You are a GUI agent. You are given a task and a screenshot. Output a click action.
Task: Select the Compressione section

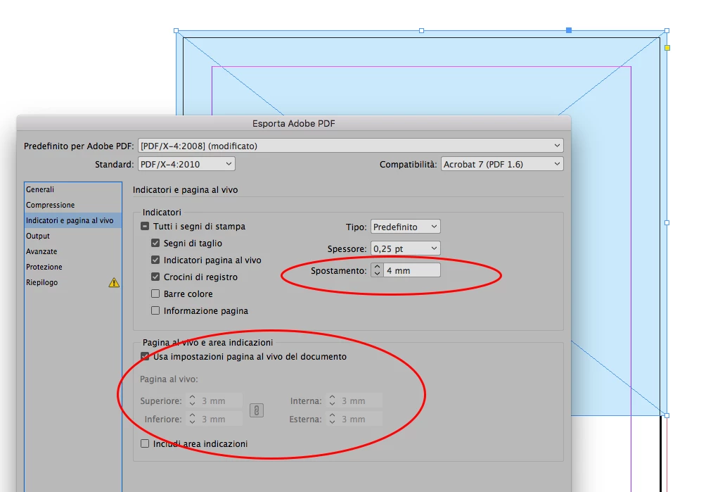72,205
